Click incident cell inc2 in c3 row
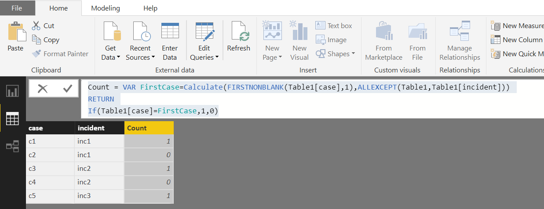The width and height of the screenshot is (544, 209). [99, 168]
